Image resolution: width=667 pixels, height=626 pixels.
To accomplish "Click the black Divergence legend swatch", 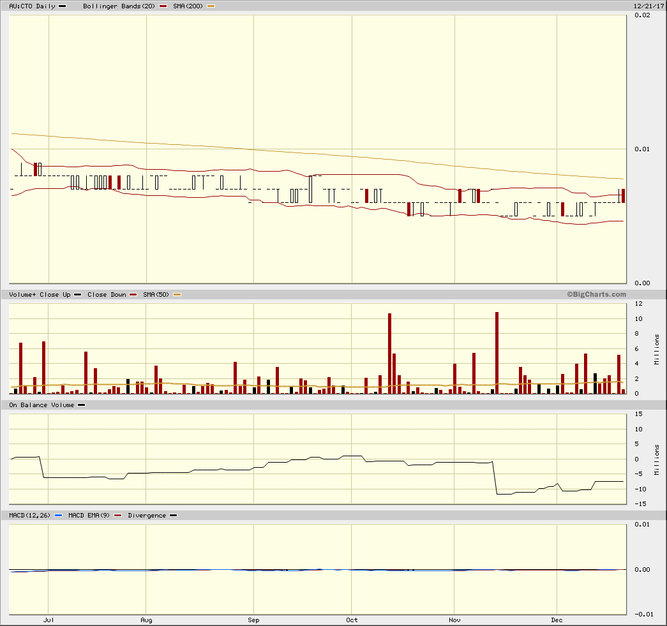I will 173,516.
